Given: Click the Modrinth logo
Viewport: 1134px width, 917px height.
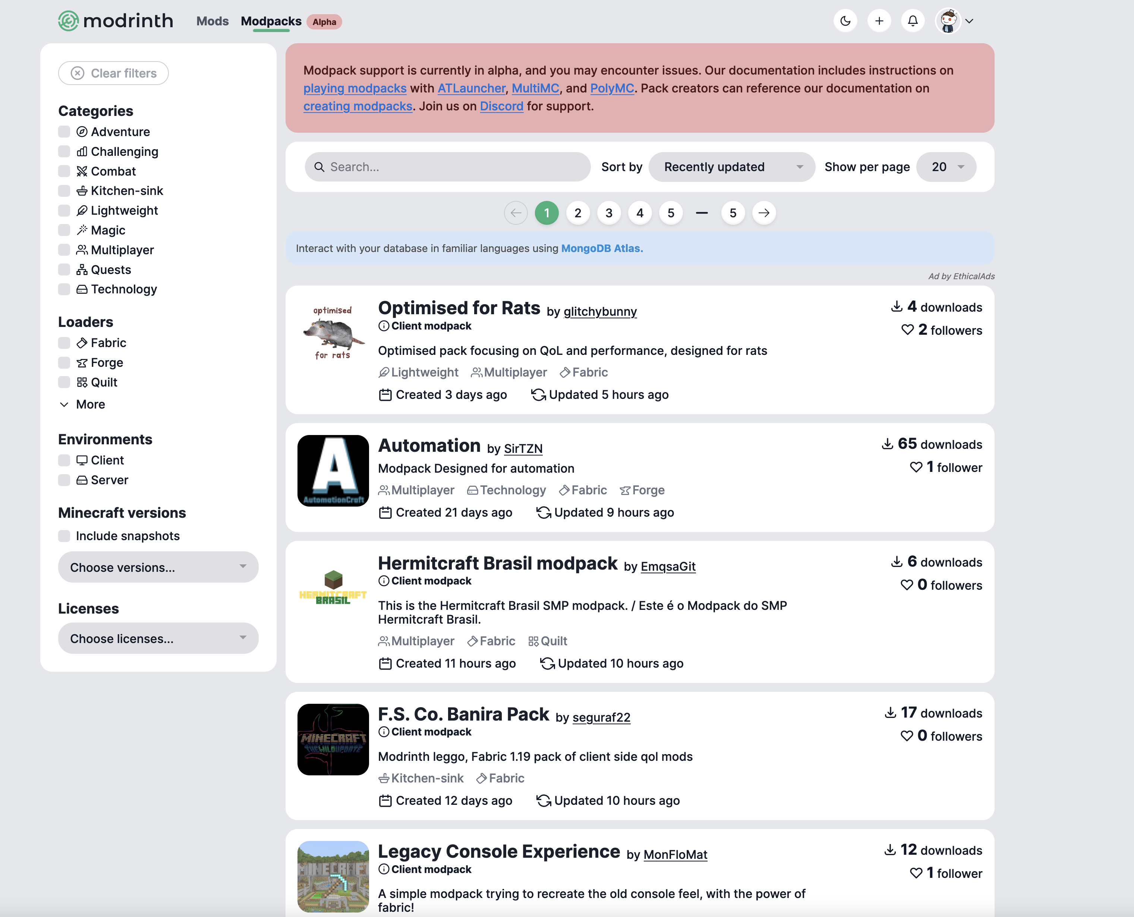Looking at the screenshot, I should (116, 21).
